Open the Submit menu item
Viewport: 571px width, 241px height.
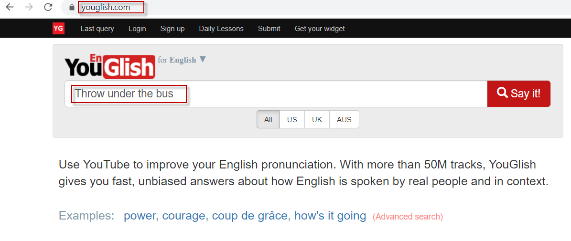(x=269, y=29)
